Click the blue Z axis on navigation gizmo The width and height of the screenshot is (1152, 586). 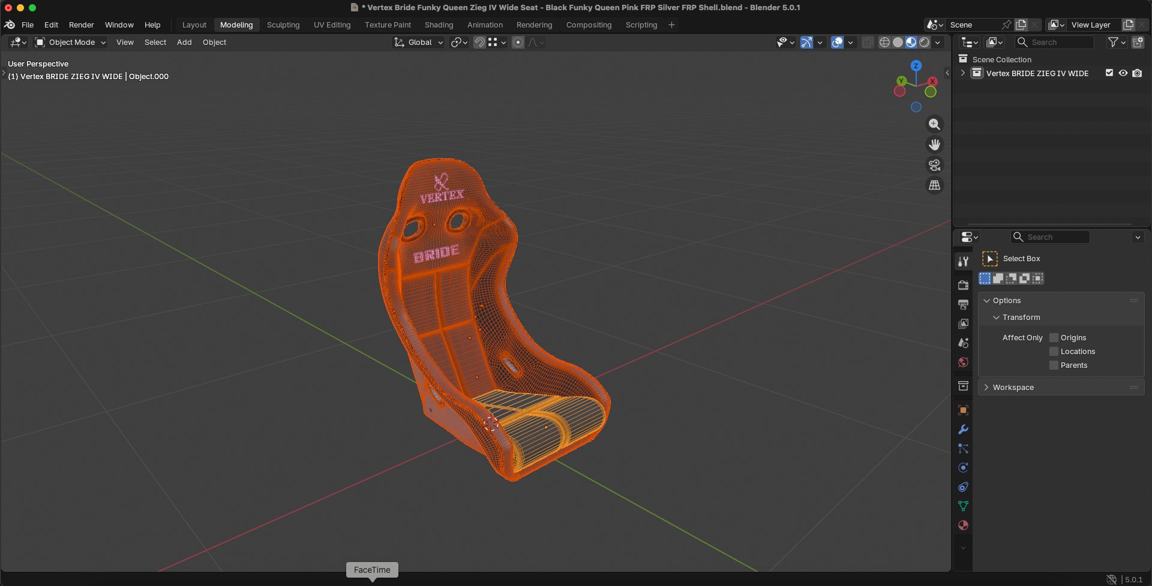[916, 65]
